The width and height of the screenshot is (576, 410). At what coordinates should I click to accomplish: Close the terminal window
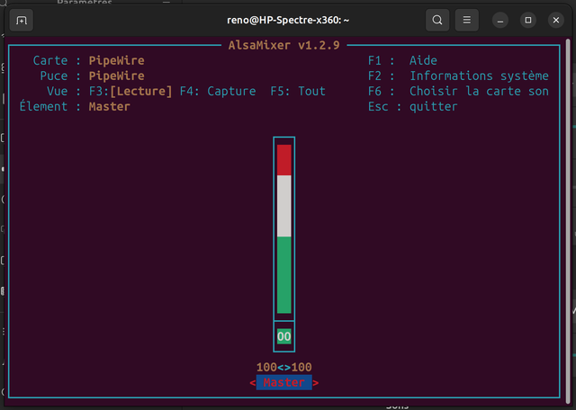point(556,20)
